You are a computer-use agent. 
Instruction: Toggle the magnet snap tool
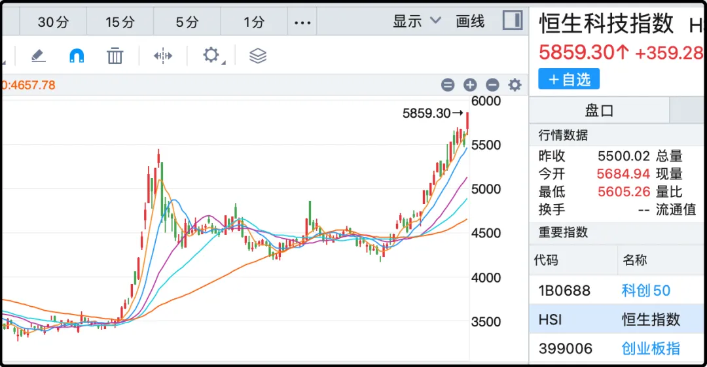[77, 56]
